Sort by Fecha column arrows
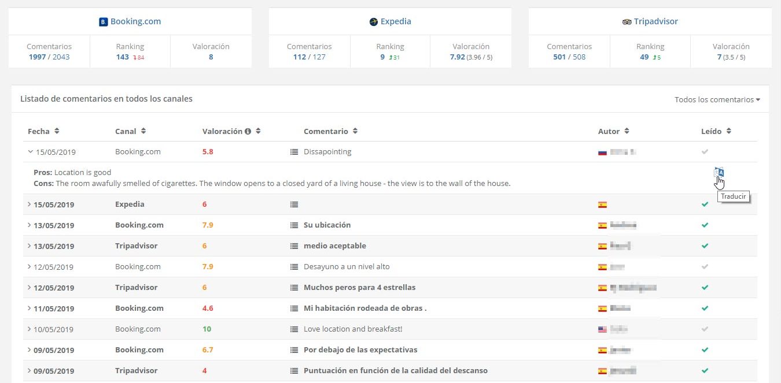The image size is (781, 383). click(57, 131)
